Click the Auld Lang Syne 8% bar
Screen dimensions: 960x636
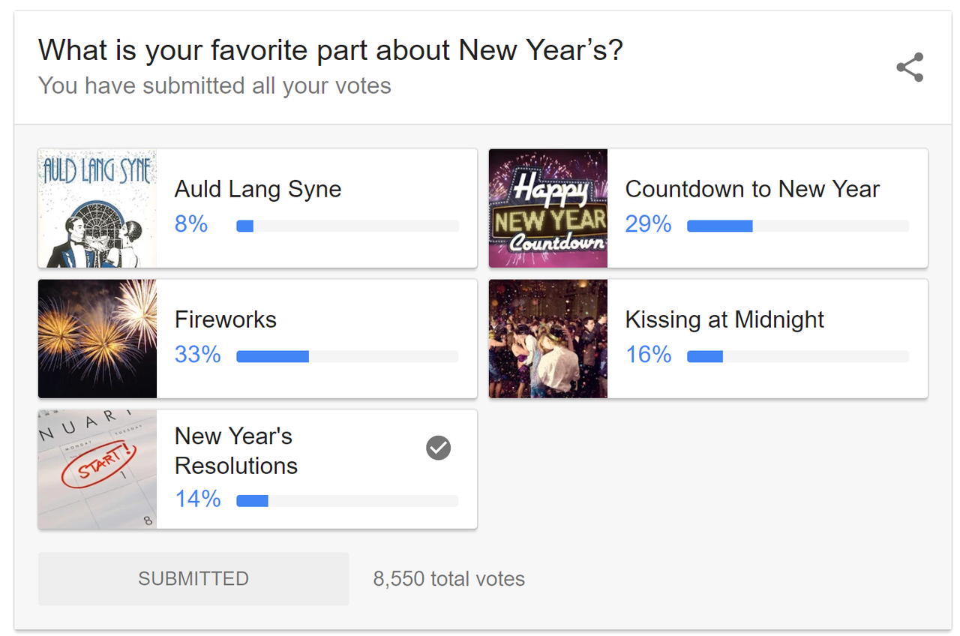click(x=347, y=226)
